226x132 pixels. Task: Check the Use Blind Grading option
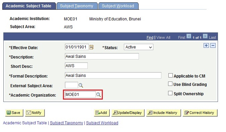click(x=170, y=84)
